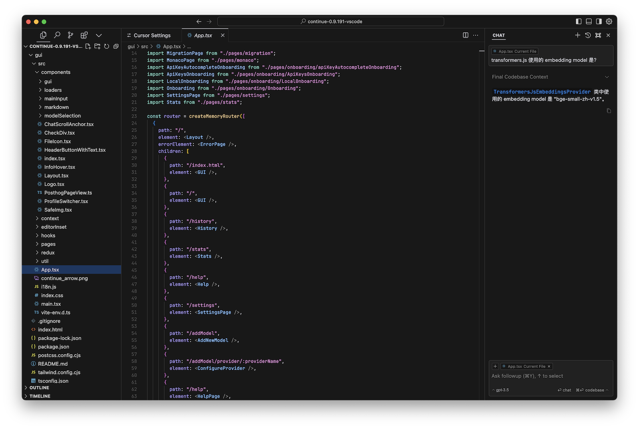Open the Extensions view

[x=84, y=35]
